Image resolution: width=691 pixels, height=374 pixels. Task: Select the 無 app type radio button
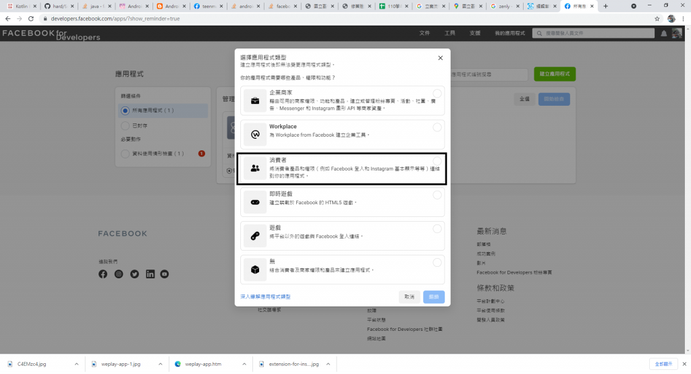[x=437, y=263]
